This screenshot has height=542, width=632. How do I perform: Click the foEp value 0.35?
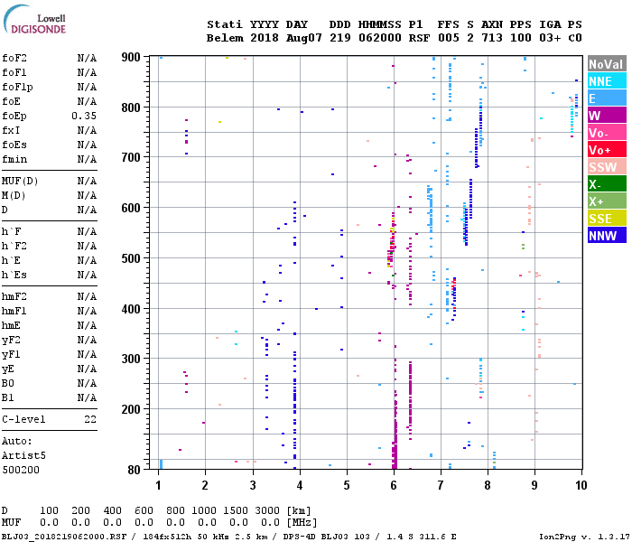click(84, 117)
